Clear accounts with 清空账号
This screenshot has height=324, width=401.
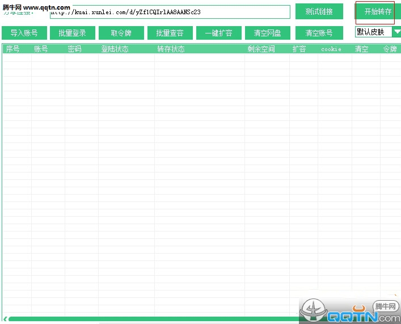pos(319,33)
